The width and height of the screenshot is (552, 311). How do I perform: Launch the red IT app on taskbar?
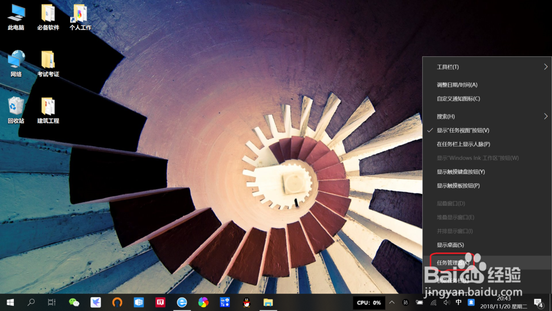(160, 302)
